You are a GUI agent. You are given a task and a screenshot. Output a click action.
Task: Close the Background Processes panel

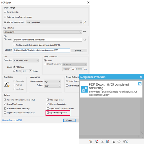point(141,77)
